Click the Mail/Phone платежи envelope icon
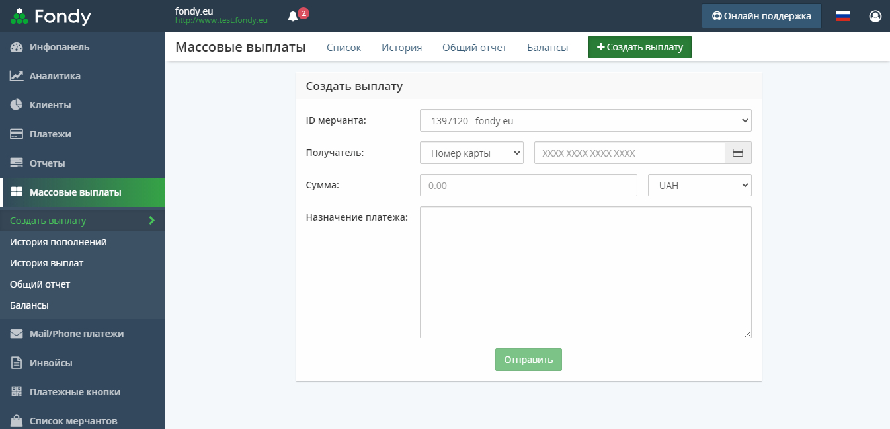The width and height of the screenshot is (890, 429). click(x=17, y=334)
